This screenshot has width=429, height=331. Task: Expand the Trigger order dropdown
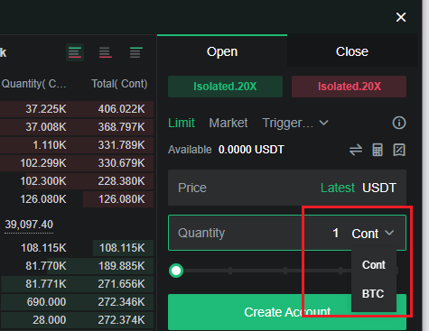(x=295, y=123)
